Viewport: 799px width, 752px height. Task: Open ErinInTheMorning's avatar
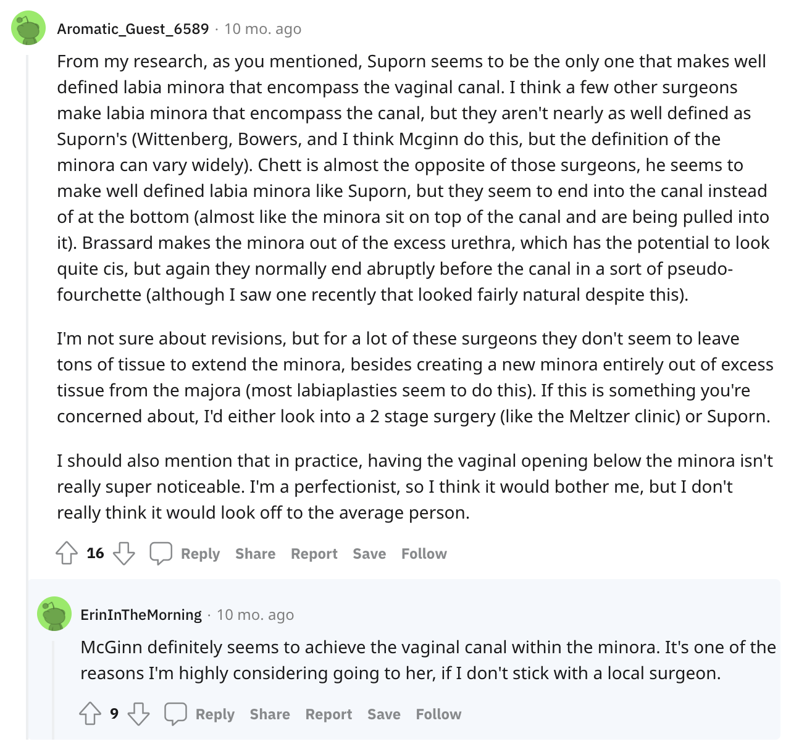point(54,614)
